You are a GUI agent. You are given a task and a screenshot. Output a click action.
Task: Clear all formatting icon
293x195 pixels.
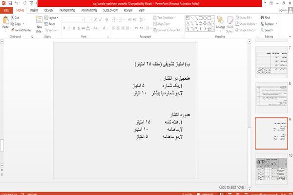pos(106,20)
